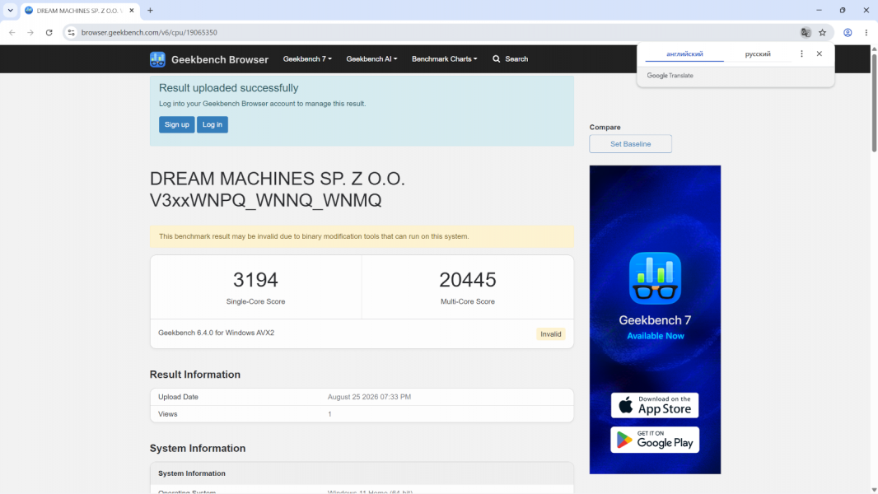Click the Set Baseline button

coord(631,144)
